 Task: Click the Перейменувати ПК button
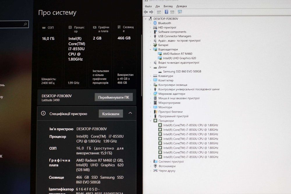pyautogui.click(x=113, y=97)
